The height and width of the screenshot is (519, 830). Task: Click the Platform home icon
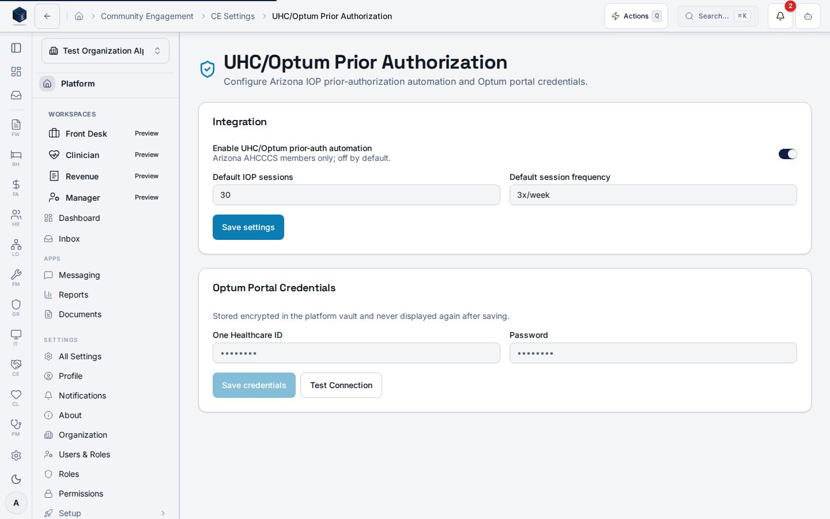pyautogui.click(x=48, y=84)
